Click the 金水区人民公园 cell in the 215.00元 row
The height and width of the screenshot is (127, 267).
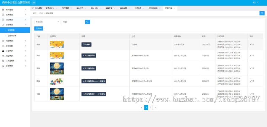[180, 55]
